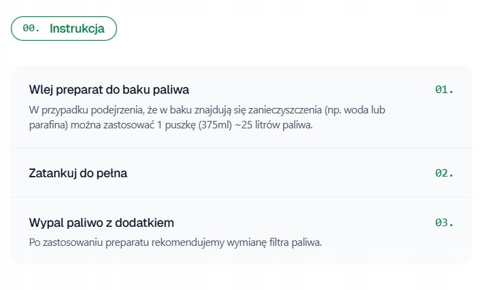Screen dimensions: 487x290
Task: Click step number 01.
Action: click(444, 90)
